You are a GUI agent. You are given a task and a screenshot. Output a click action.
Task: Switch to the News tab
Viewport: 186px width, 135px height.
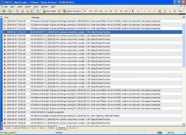coord(33,128)
